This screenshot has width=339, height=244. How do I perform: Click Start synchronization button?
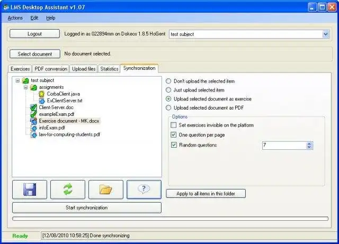coord(87,207)
